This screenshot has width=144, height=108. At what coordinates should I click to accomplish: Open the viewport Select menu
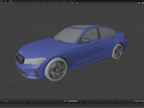point(5,3)
